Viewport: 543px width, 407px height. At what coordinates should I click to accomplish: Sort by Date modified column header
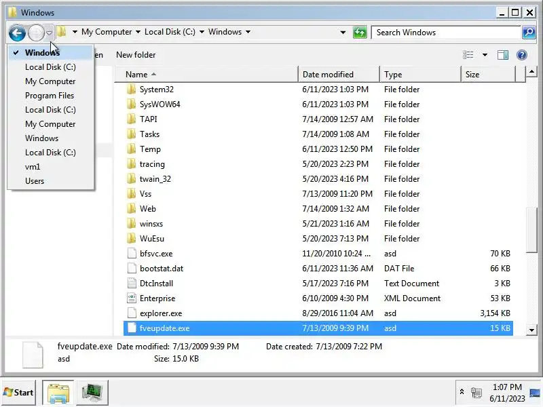tap(339, 75)
